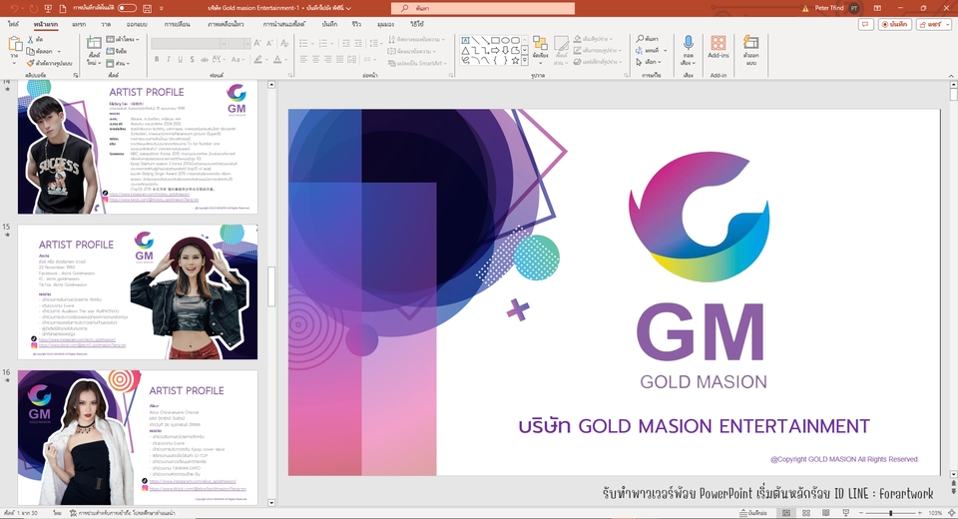Toggle Align Left paragraph
This screenshot has width=958, height=519.
(303, 59)
